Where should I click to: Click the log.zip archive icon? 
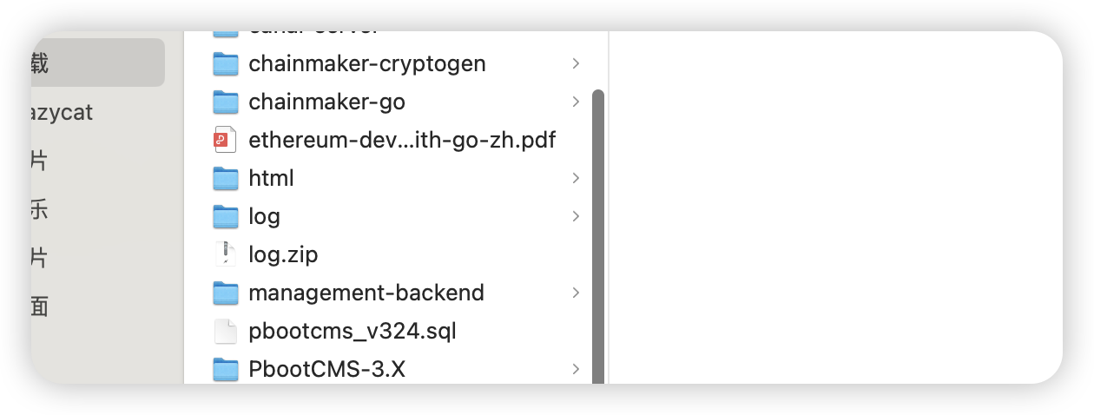(226, 254)
